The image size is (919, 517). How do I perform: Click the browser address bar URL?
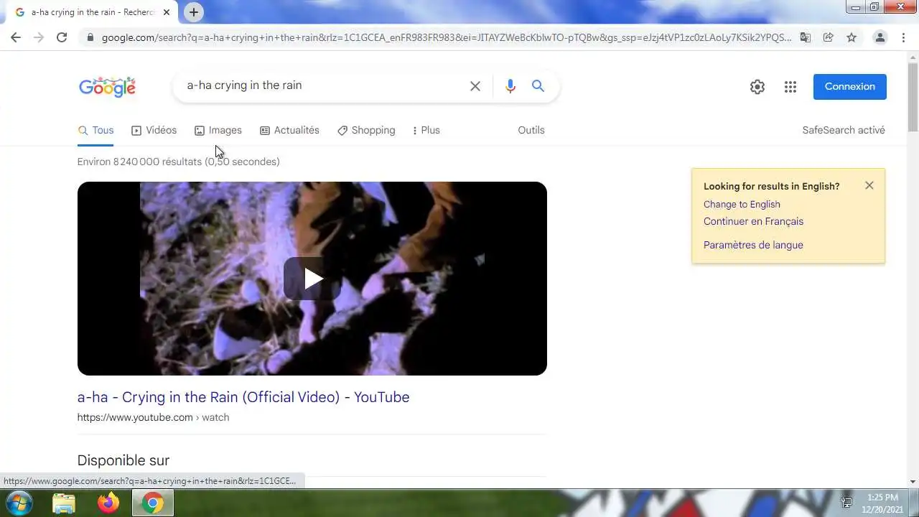445,37
